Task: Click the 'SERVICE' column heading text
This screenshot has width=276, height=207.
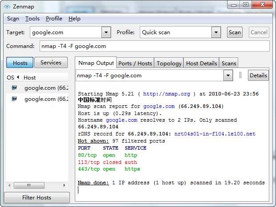Action: point(135,148)
